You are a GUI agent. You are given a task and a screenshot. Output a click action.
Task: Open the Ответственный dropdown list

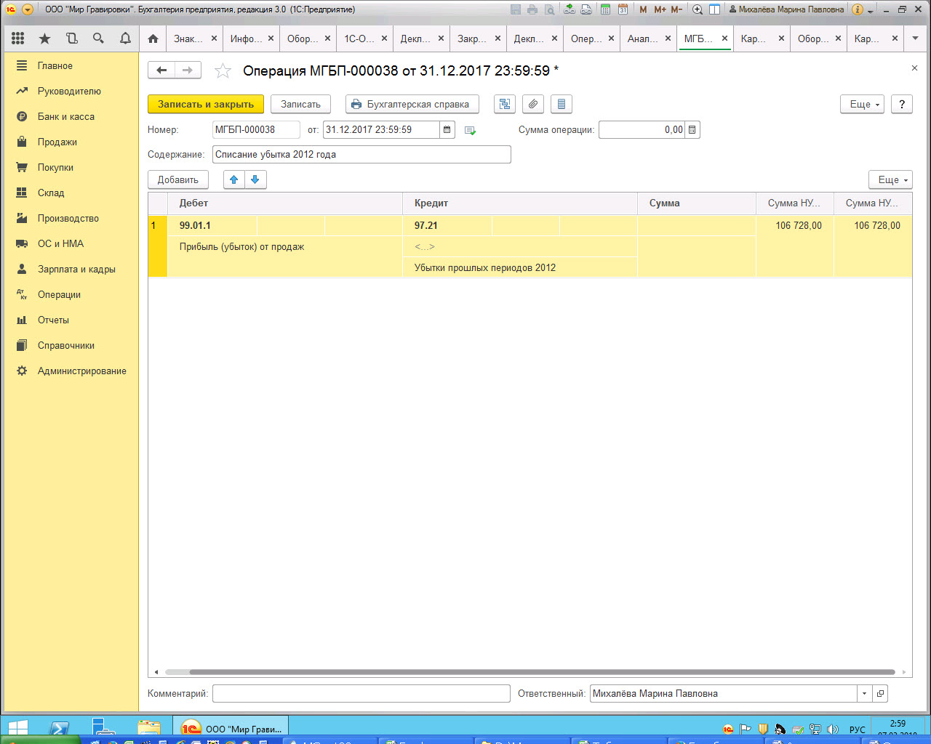click(864, 693)
